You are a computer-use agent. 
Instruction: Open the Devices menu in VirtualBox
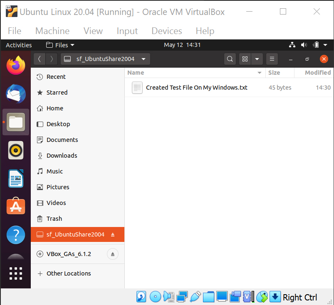(x=166, y=31)
